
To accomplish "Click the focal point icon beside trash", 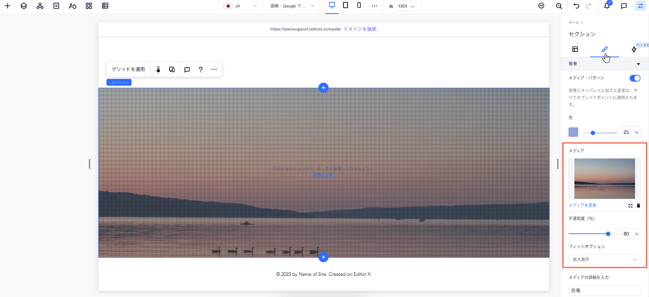I will point(630,206).
